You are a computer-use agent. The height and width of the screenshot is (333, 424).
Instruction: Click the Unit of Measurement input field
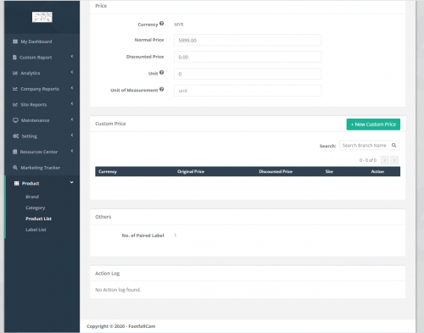(x=248, y=91)
